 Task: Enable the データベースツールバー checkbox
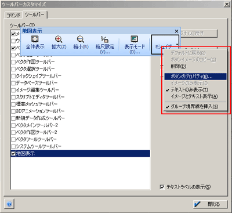click(x=13, y=83)
